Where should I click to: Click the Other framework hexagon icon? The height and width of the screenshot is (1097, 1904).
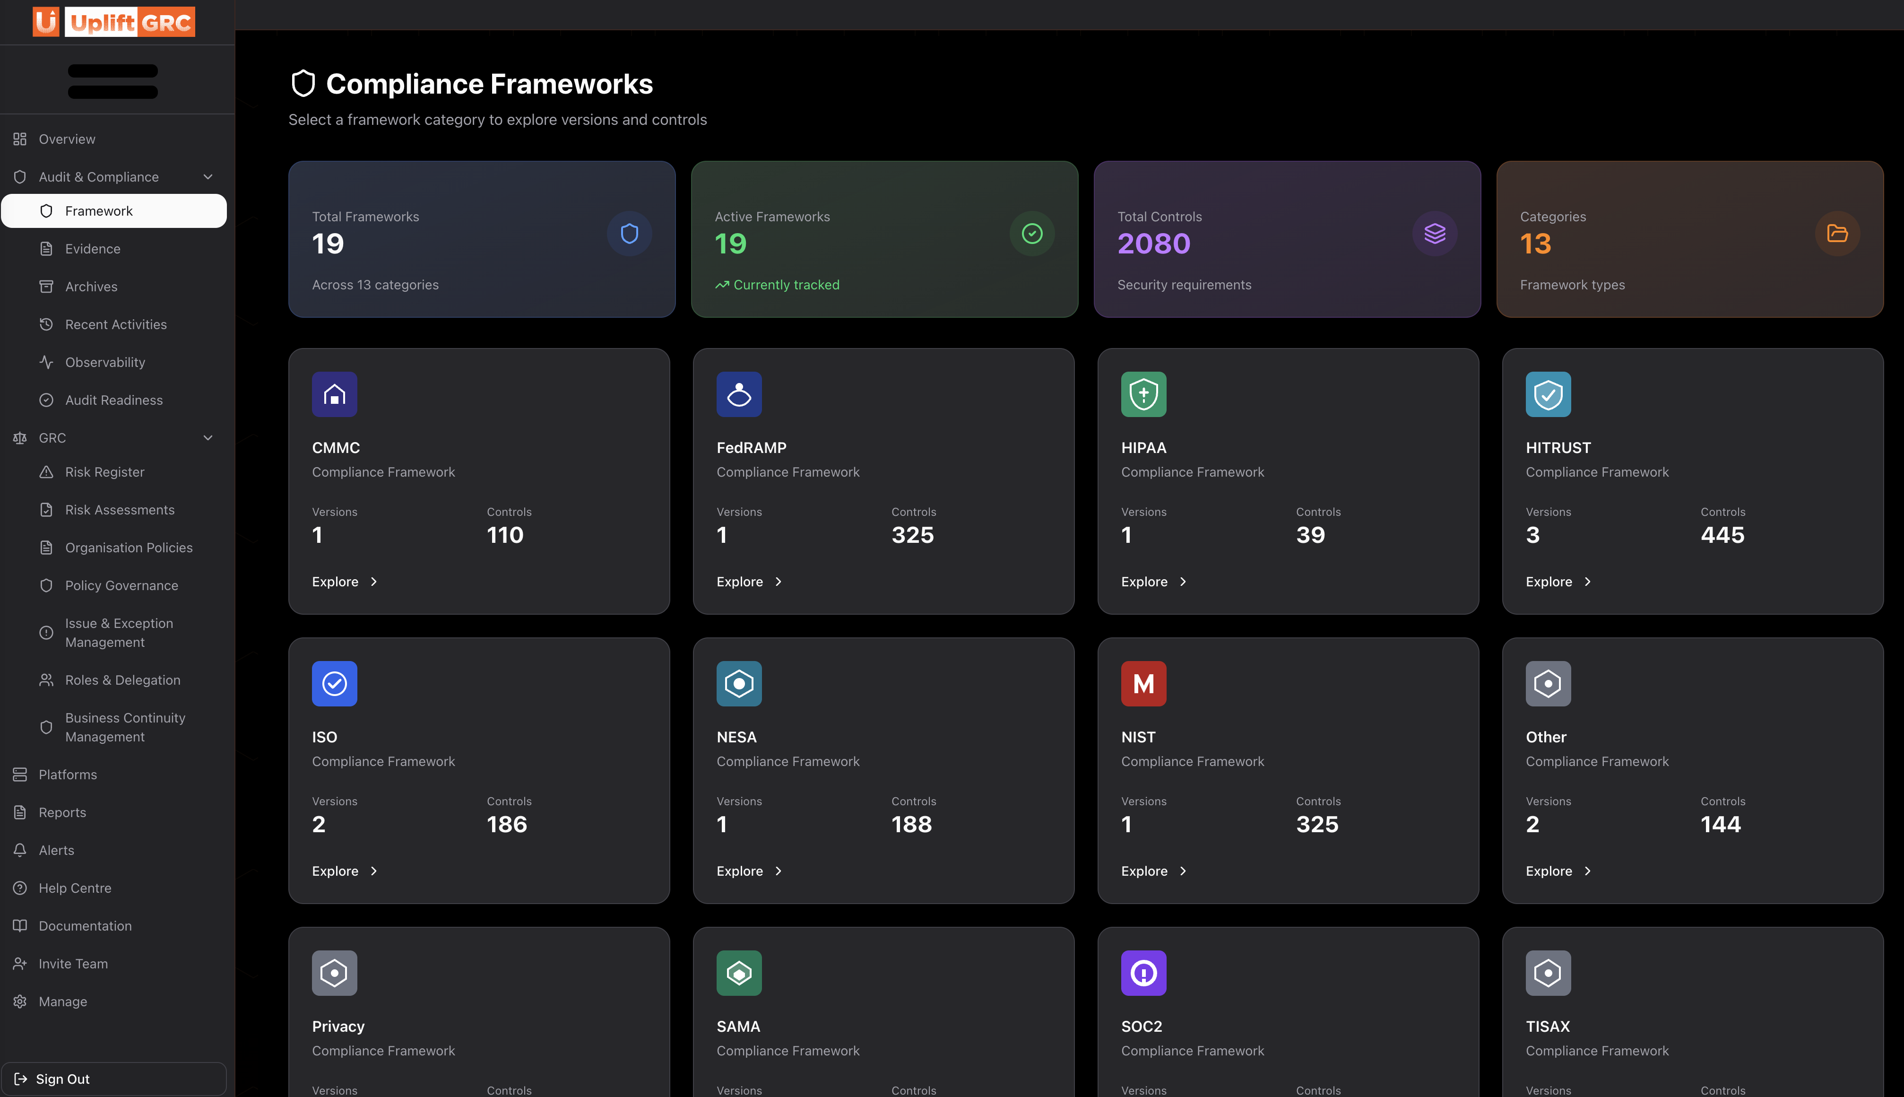click(x=1548, y=683)
